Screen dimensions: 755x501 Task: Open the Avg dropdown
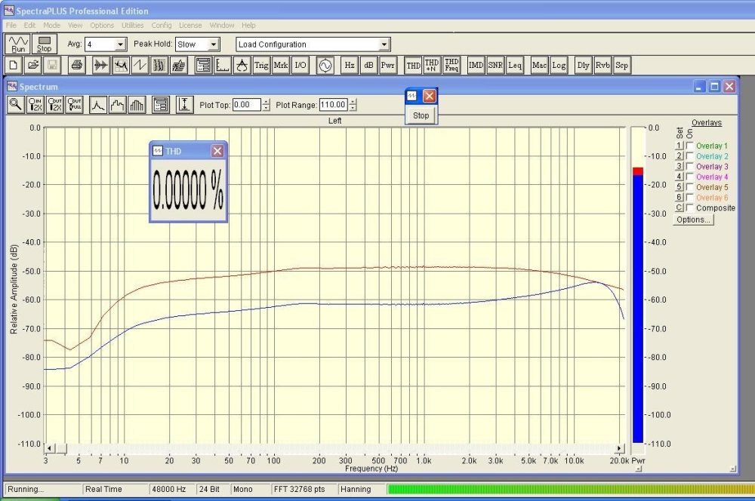120,45
